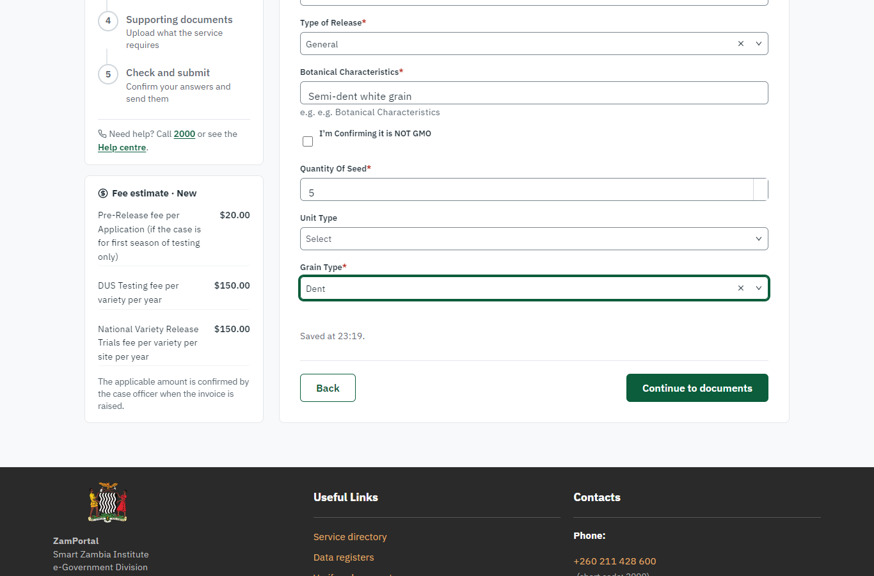
Task: Select the 'Fee estimate · New' heading
Action: [x=154, y=193]
